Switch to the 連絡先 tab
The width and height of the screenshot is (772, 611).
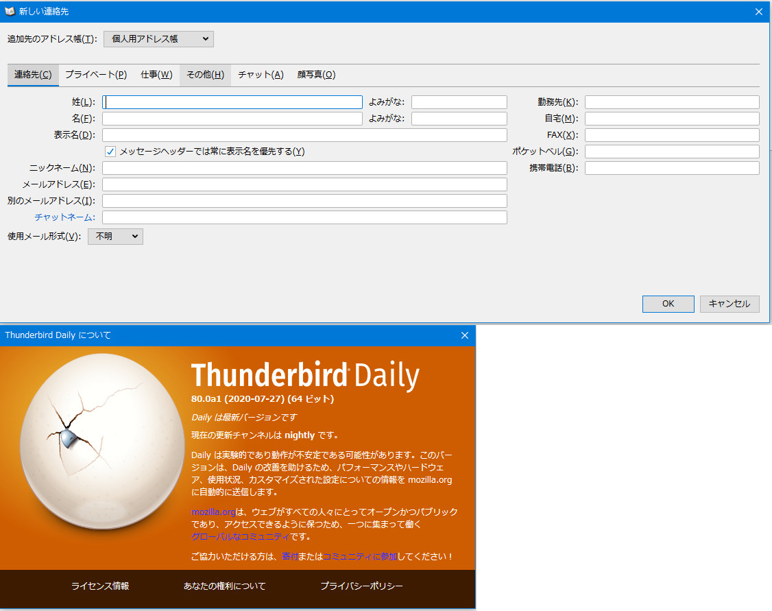(33, 75)
